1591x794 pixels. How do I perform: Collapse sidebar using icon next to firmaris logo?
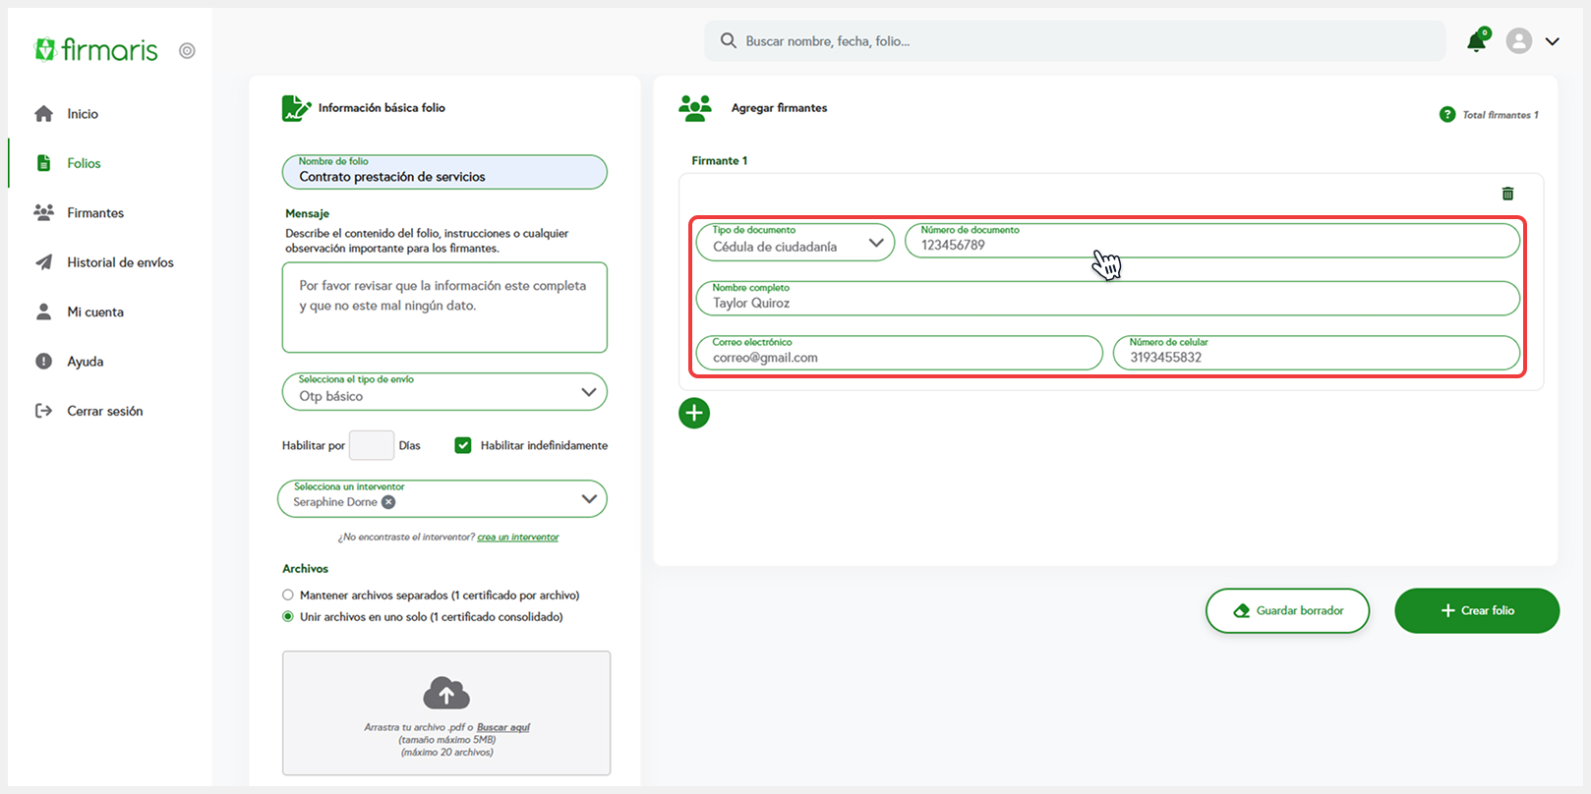pos(187,51)
